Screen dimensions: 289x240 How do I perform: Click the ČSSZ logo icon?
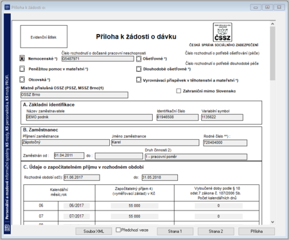(x=222, y=32)
